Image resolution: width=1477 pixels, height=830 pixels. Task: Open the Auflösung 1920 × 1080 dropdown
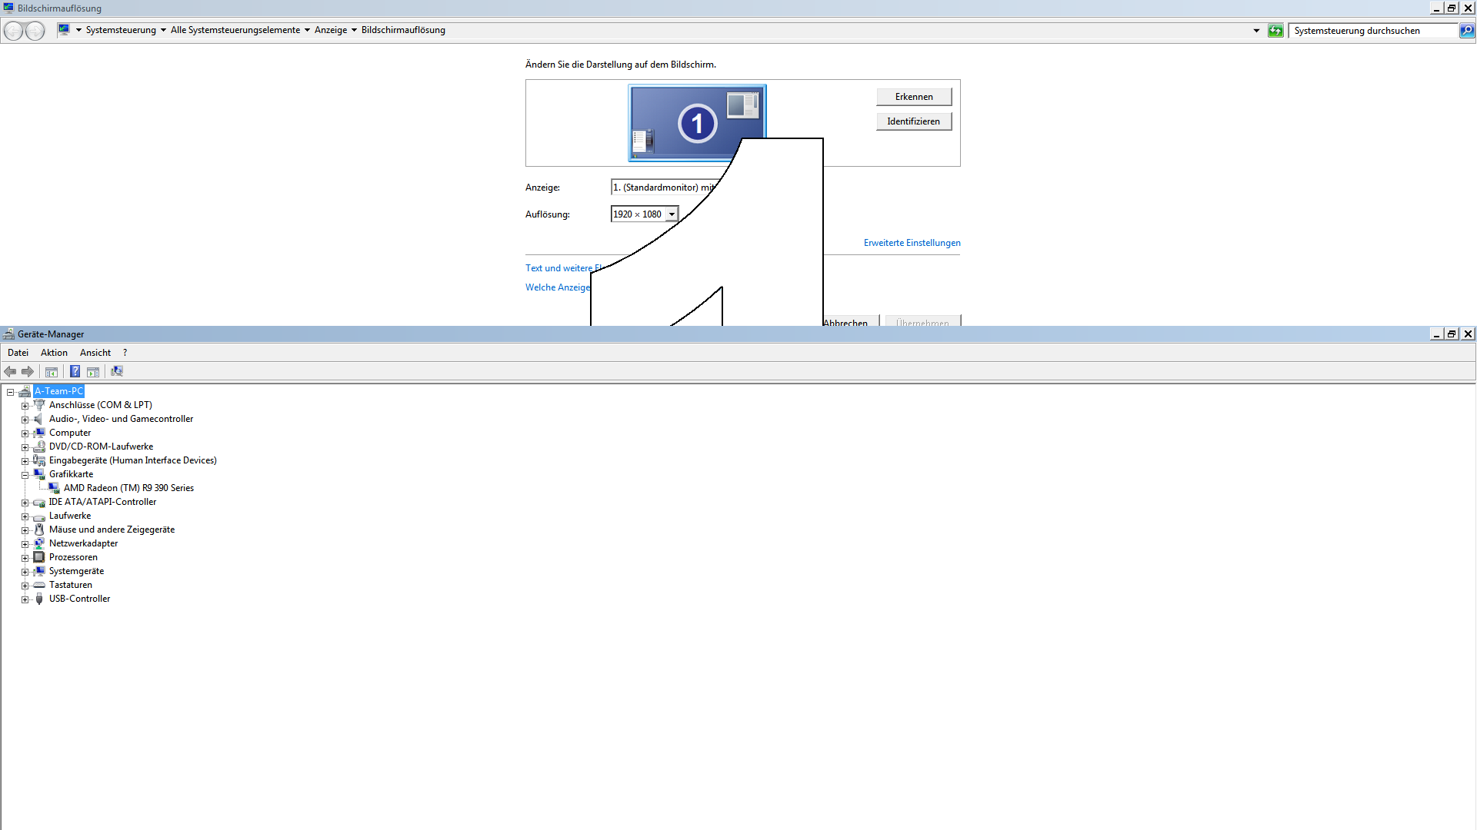tap(672, 214)
